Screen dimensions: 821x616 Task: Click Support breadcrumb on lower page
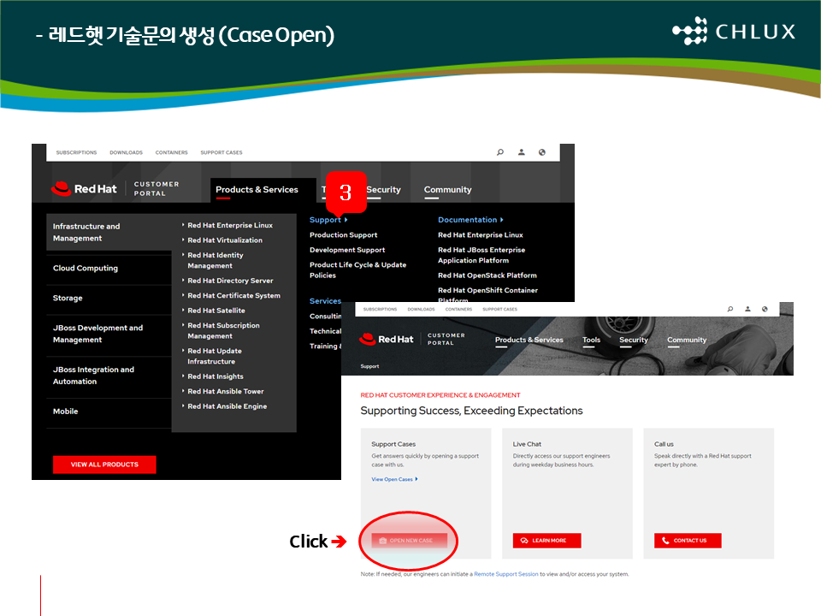(369, 367)
